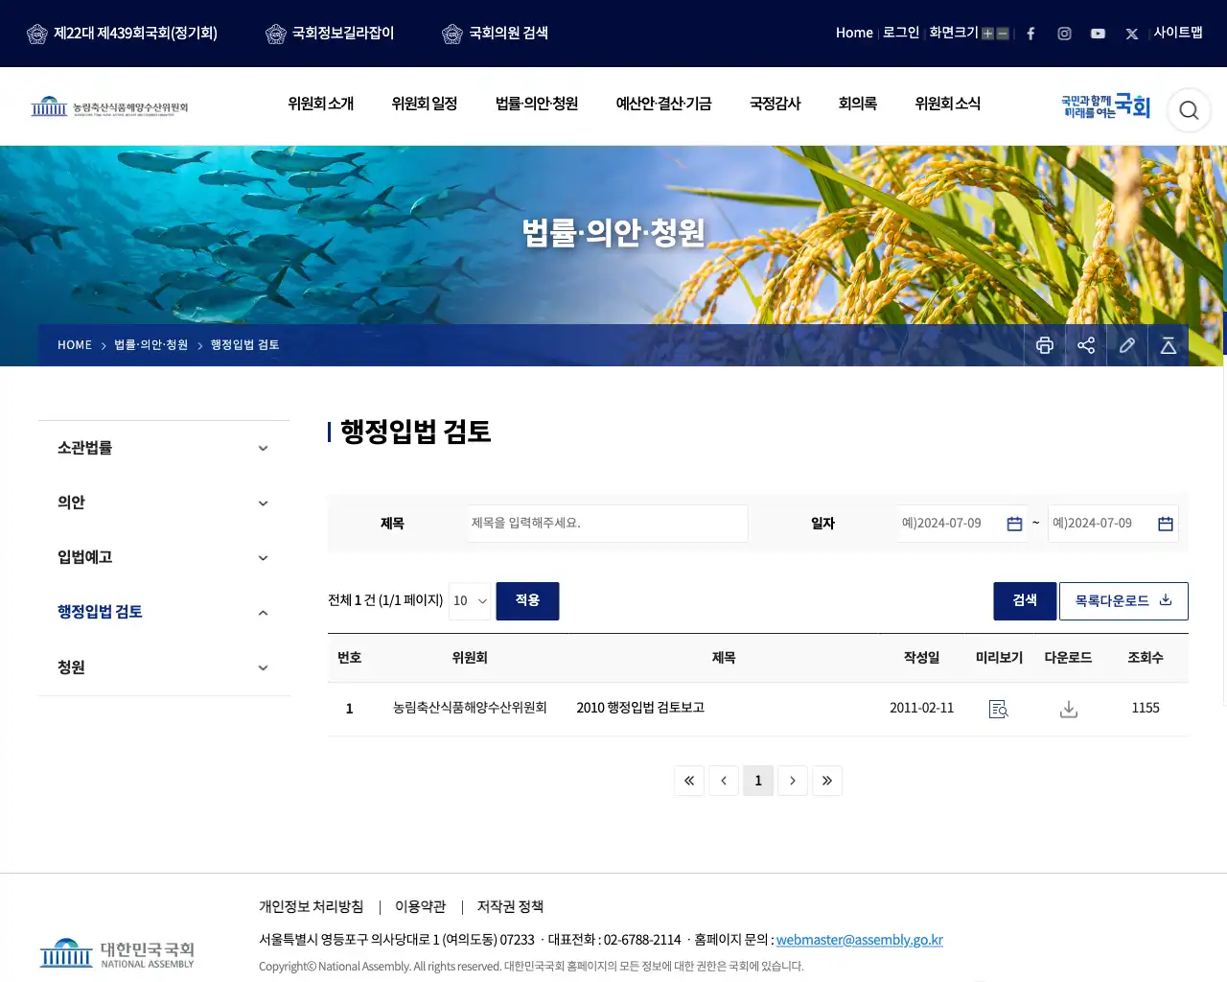The width and height of the screenshot is (1227, 982).
Task: Click the 국민과 함께 미래를 여는 국회 logo
Action: tap(1105, 106)
